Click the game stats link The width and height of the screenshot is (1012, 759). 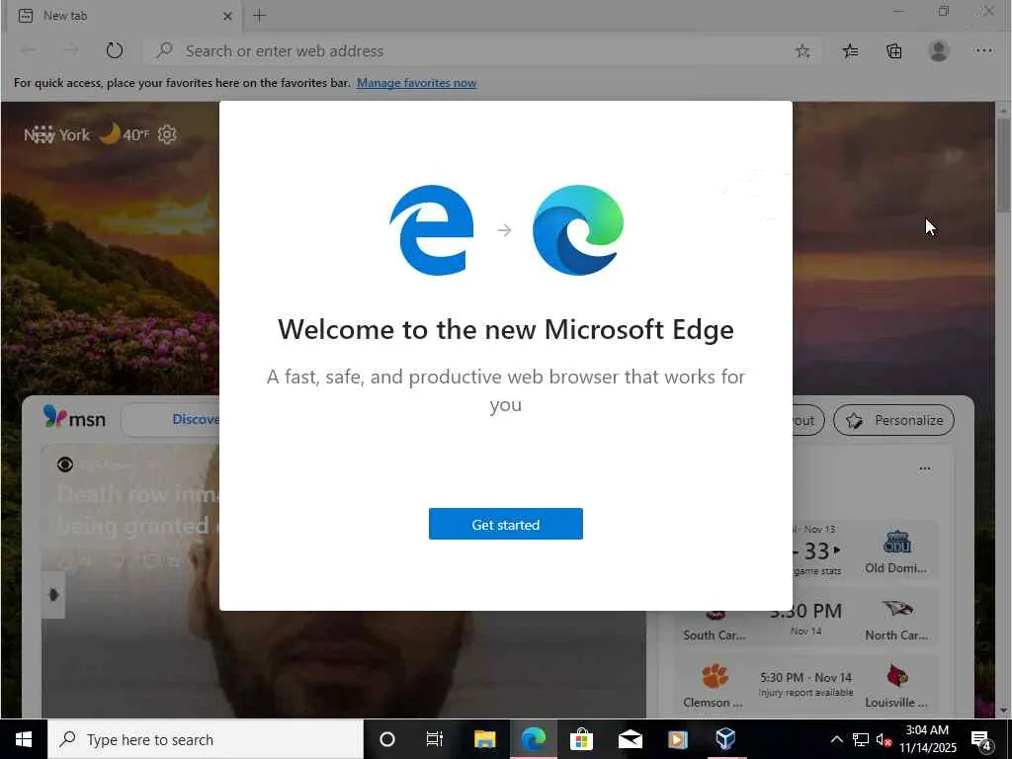tap(817, 570)
